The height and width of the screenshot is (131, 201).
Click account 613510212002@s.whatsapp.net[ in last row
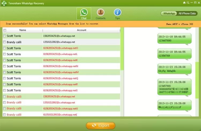point(60,115)
